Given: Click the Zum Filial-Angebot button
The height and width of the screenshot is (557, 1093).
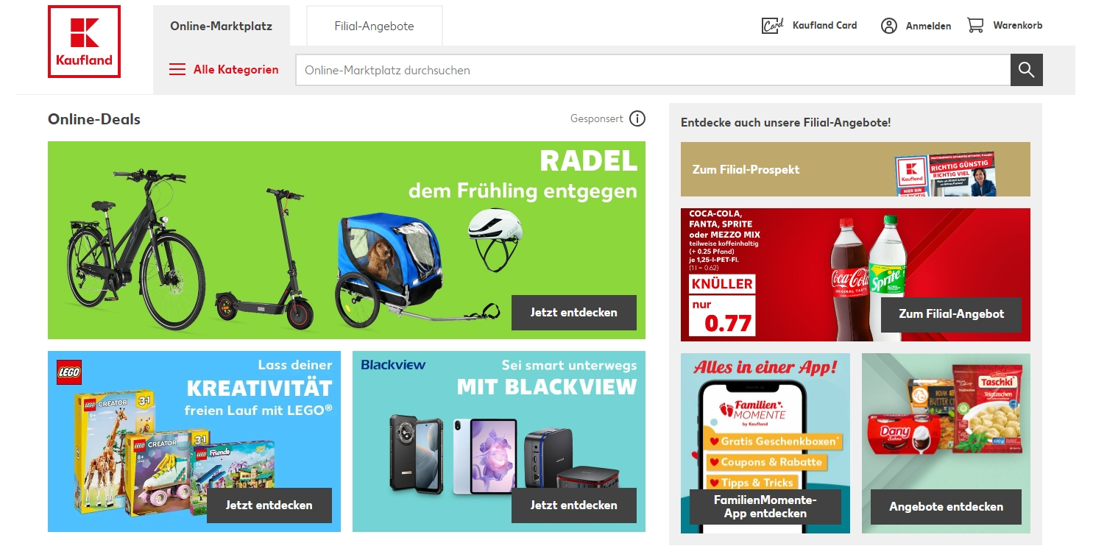Looking at the screenshot, I should tap(951, 314).
